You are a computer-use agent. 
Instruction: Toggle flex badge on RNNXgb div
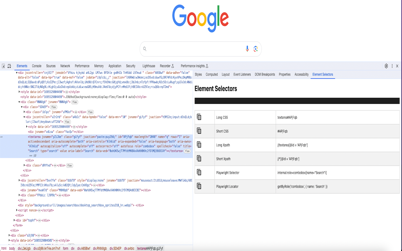[74, 102]
